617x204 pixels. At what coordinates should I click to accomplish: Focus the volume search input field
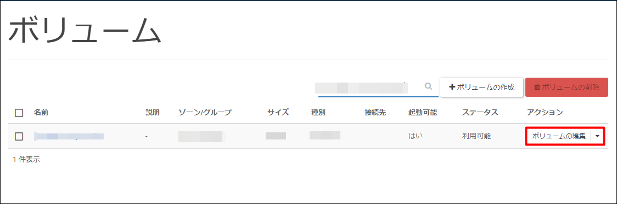(371, 88)
